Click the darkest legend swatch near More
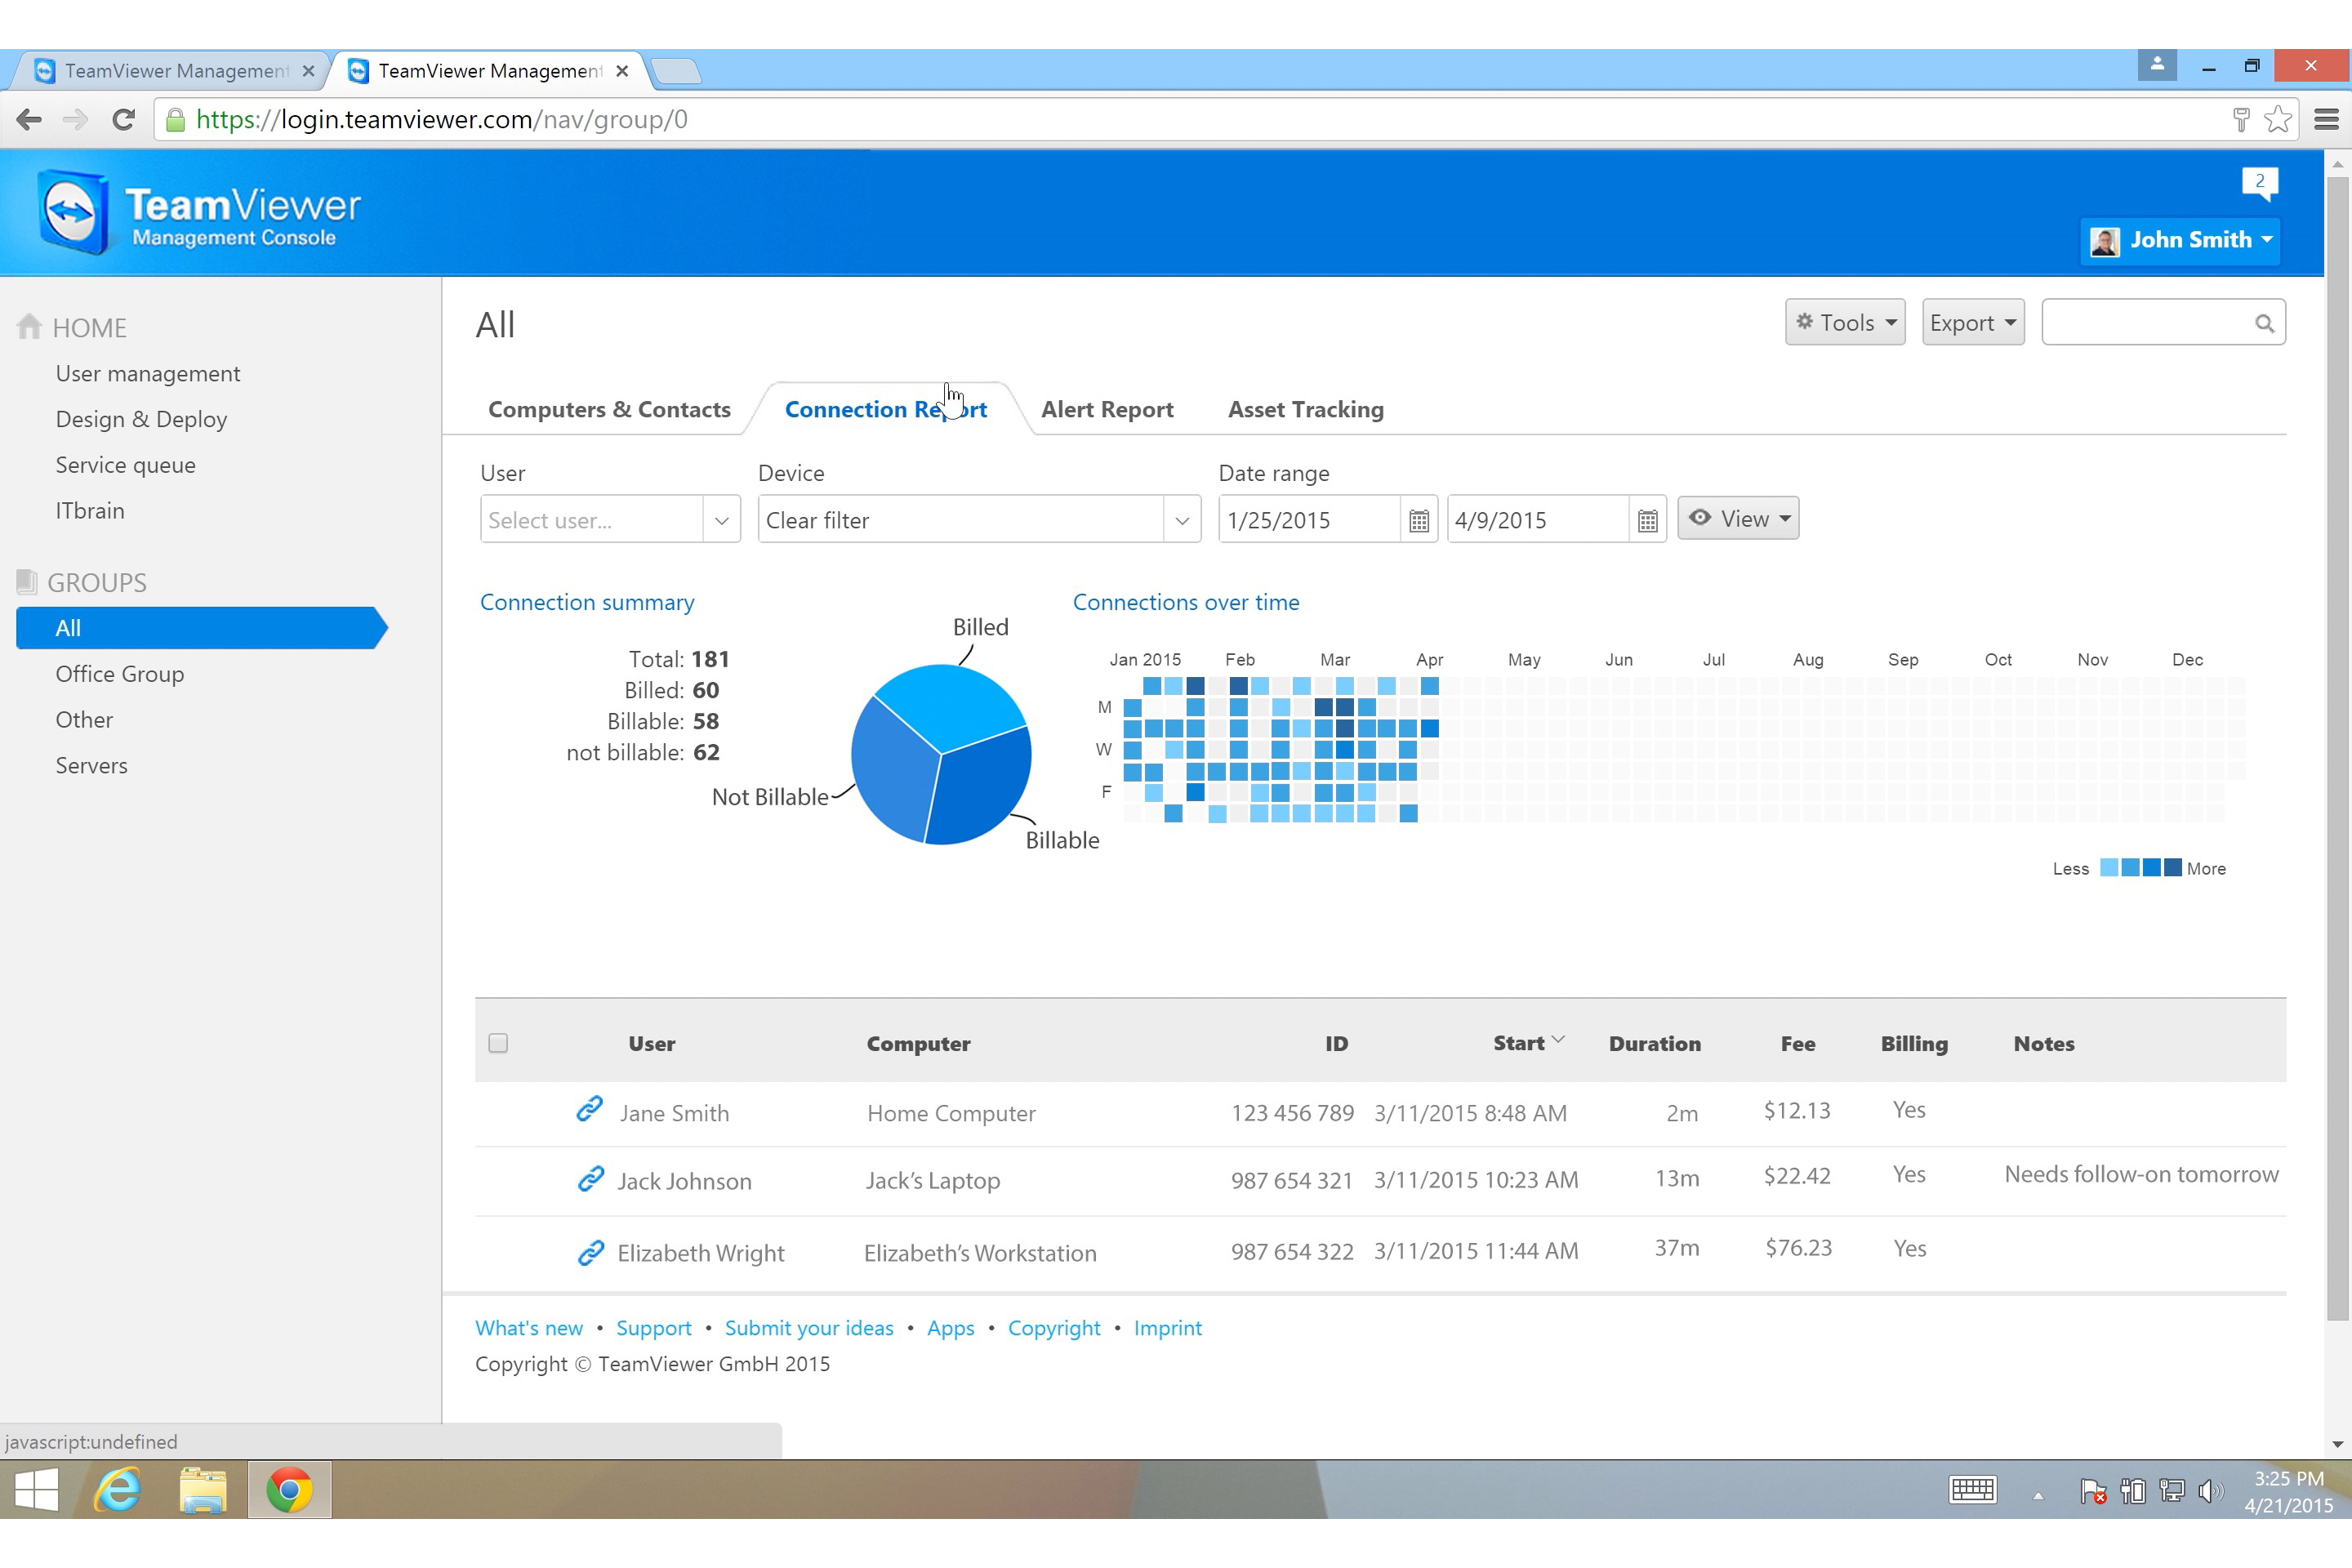2352x1568 pixels. point(2173,868)
